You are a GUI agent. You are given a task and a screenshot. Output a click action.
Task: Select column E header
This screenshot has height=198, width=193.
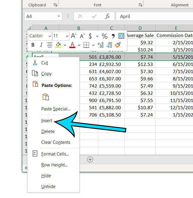(x=176, y=28)
